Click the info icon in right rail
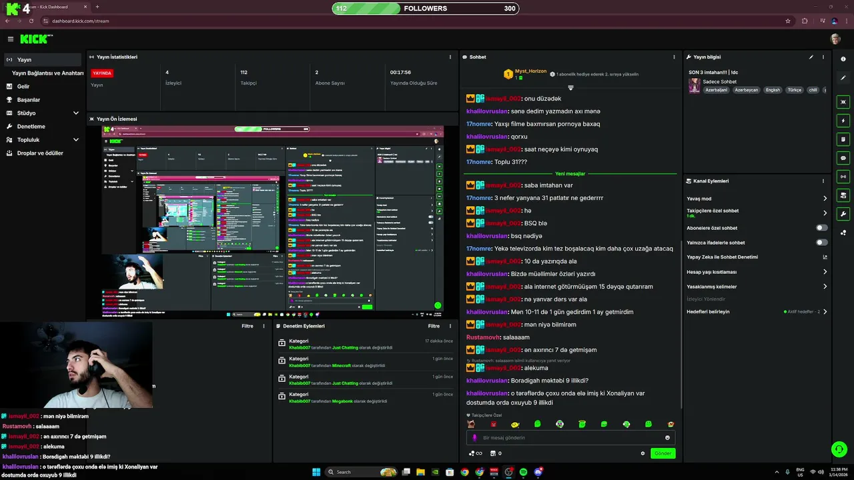Image resolution: width=854 pixels, height=480 pixels. click(x=843, y=59)
